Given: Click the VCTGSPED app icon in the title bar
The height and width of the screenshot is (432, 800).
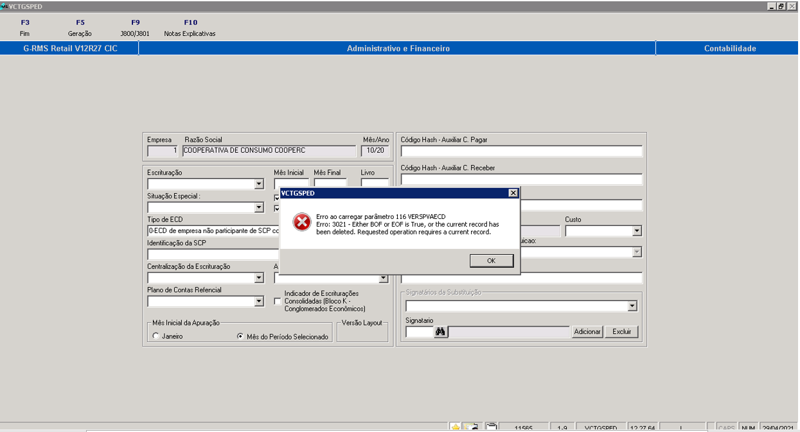Looking at the screenshot, I should (x=4, y=6).
